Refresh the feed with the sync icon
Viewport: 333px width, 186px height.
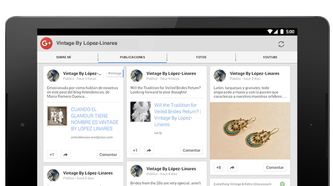point(281,44)
